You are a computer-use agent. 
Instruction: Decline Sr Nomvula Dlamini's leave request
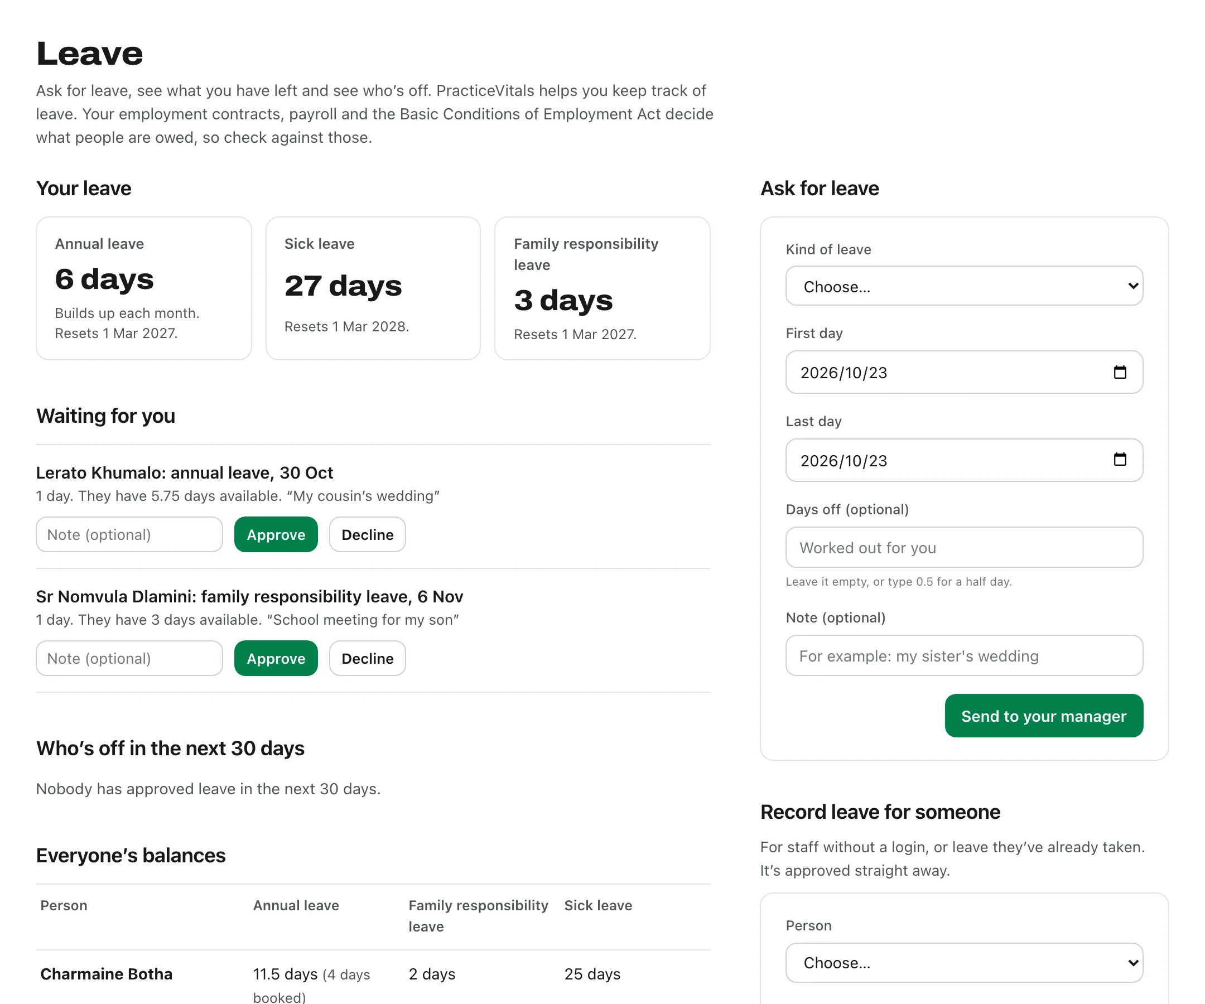[367, 658]
